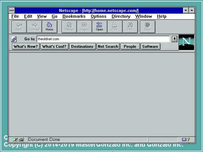Reload the page with toolbar button
This screenshot has width=203, height=152.
pyautogui.click(x=69, y=27)
